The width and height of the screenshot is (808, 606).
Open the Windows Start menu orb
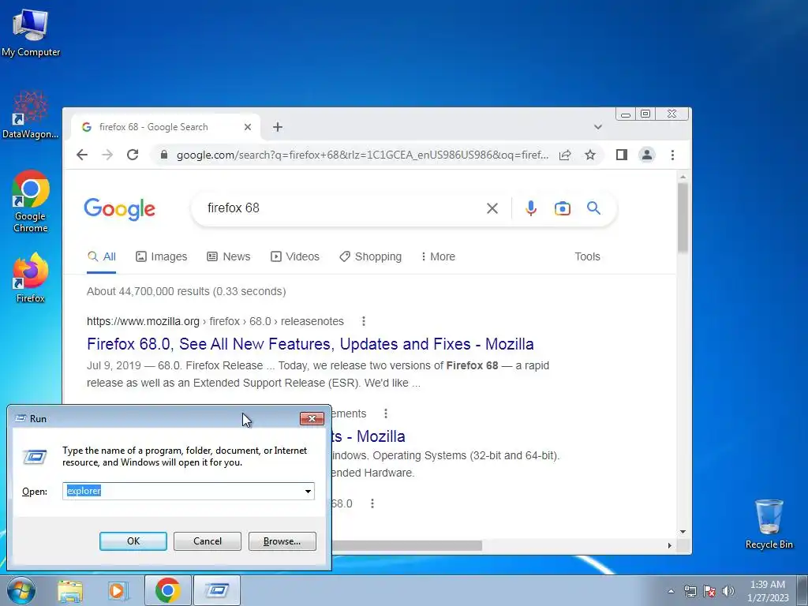coord(21,590)
